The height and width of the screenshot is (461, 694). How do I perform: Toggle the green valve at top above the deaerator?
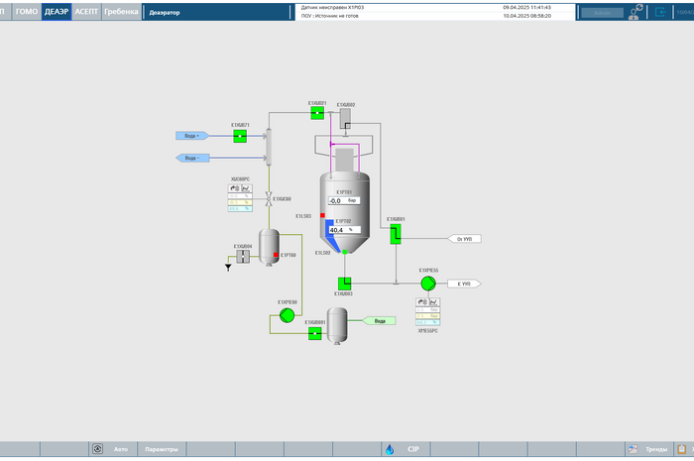point(316,113)
